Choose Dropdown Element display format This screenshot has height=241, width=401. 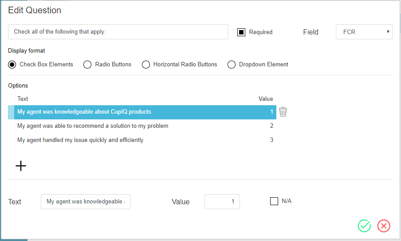click(231, 65)
